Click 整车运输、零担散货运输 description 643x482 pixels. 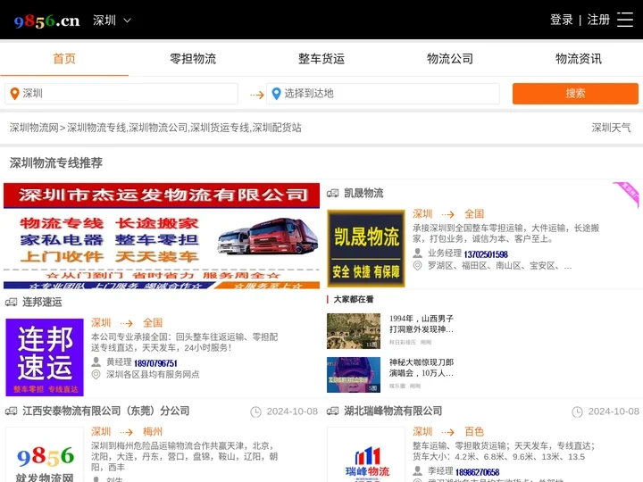504,451
